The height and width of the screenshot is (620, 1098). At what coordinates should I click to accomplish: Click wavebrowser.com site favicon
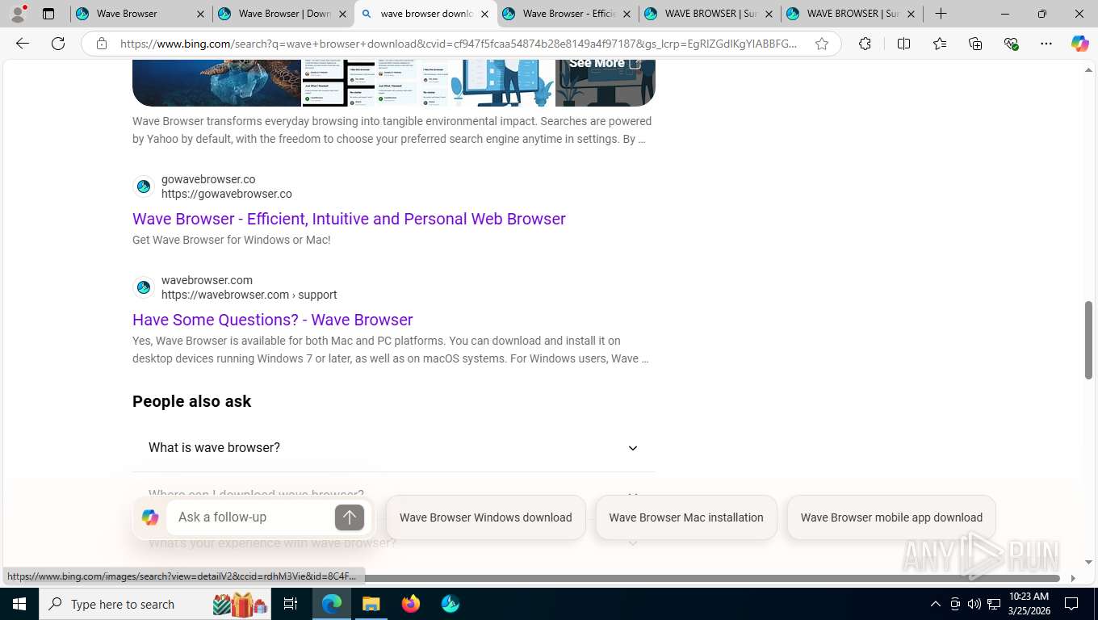pyautogui.click(x=144, y=287)
